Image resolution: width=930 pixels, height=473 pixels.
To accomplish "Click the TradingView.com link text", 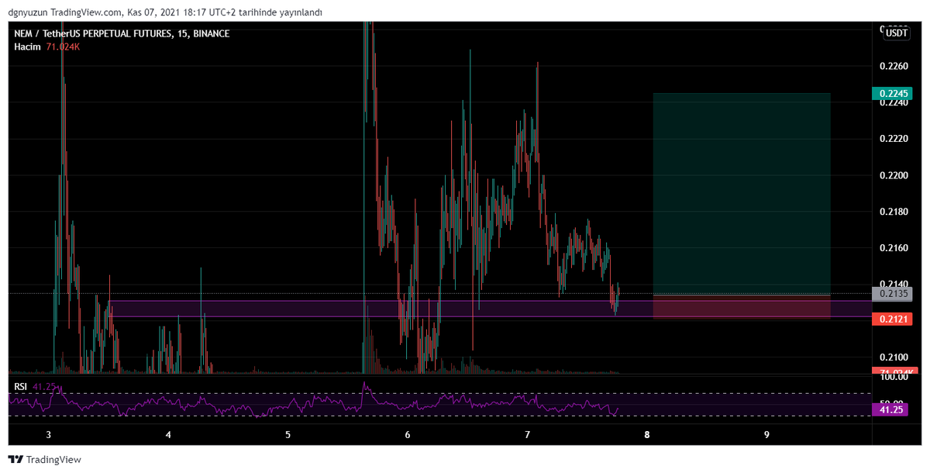I will tap(84, 12).
